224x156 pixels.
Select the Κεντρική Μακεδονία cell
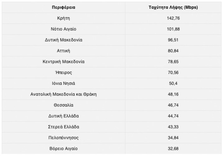(63, 62)
